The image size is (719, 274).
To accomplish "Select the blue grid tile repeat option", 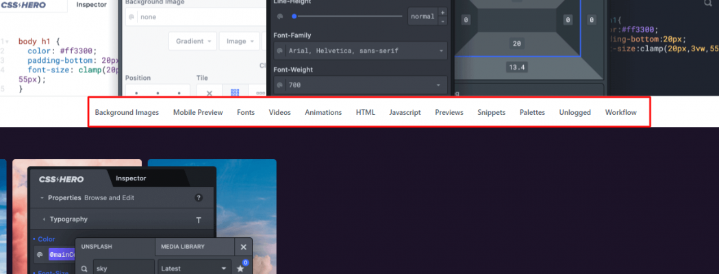I will (235, 93).
